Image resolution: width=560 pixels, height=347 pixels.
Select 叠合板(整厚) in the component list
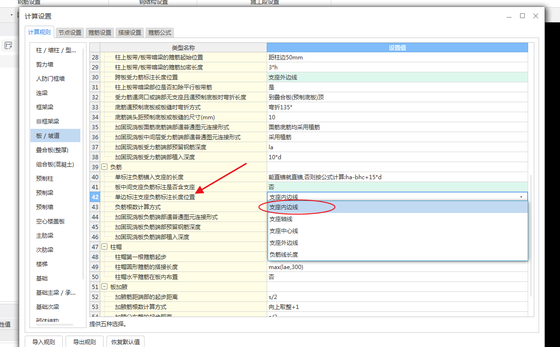[x=56, y=150]
